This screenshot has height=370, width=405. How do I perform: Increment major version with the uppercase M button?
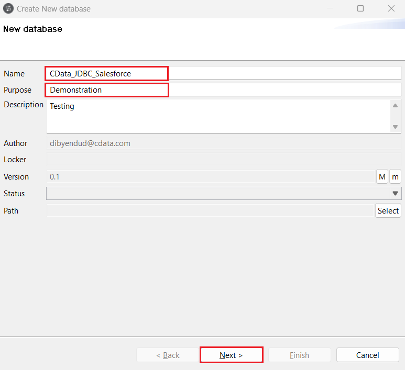382,177
